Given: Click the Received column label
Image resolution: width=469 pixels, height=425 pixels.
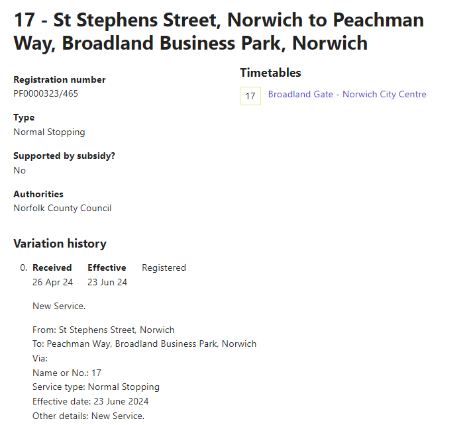Looking at the screenshot, I should click(52, 268).
